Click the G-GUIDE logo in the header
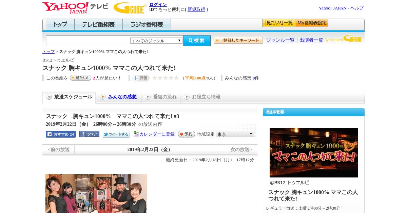 coord(130,8)
